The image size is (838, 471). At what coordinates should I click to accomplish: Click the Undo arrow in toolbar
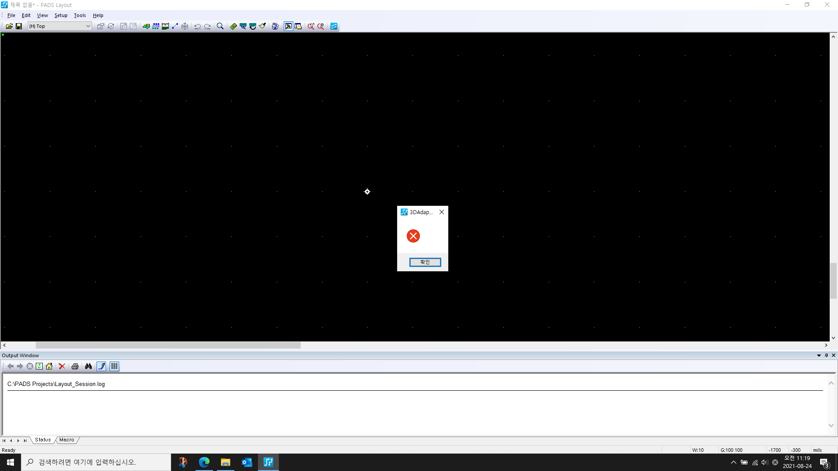pyautogui.click(x=197, y=26)
